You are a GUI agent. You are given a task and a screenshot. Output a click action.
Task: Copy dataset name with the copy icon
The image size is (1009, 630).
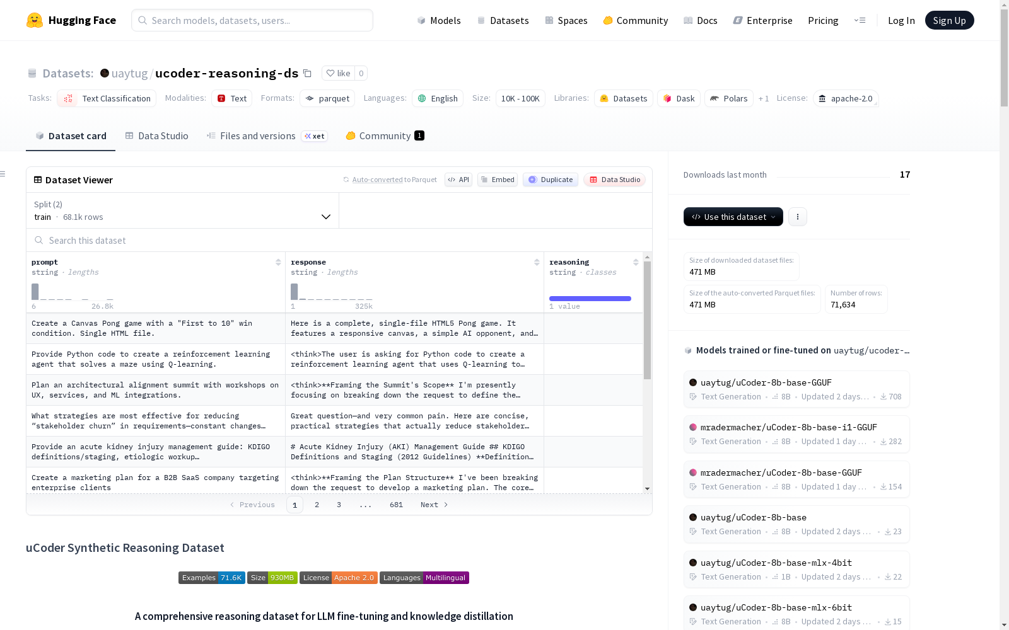(x=307, y=73)
